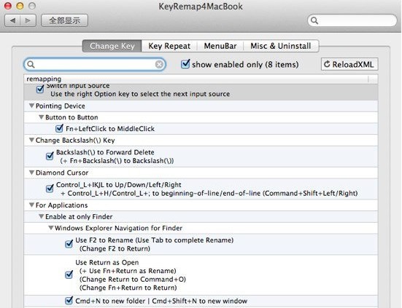
Task: Click the ReloadXML button
Action: [x=349, y=65]
